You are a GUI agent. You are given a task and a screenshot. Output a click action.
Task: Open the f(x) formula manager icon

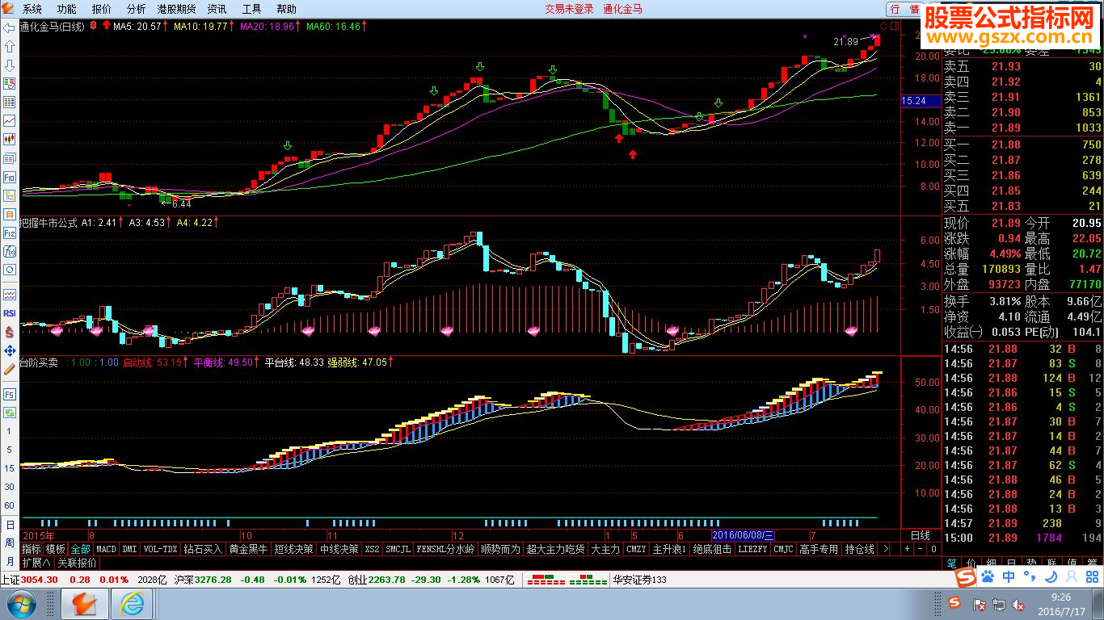(10, 251)
